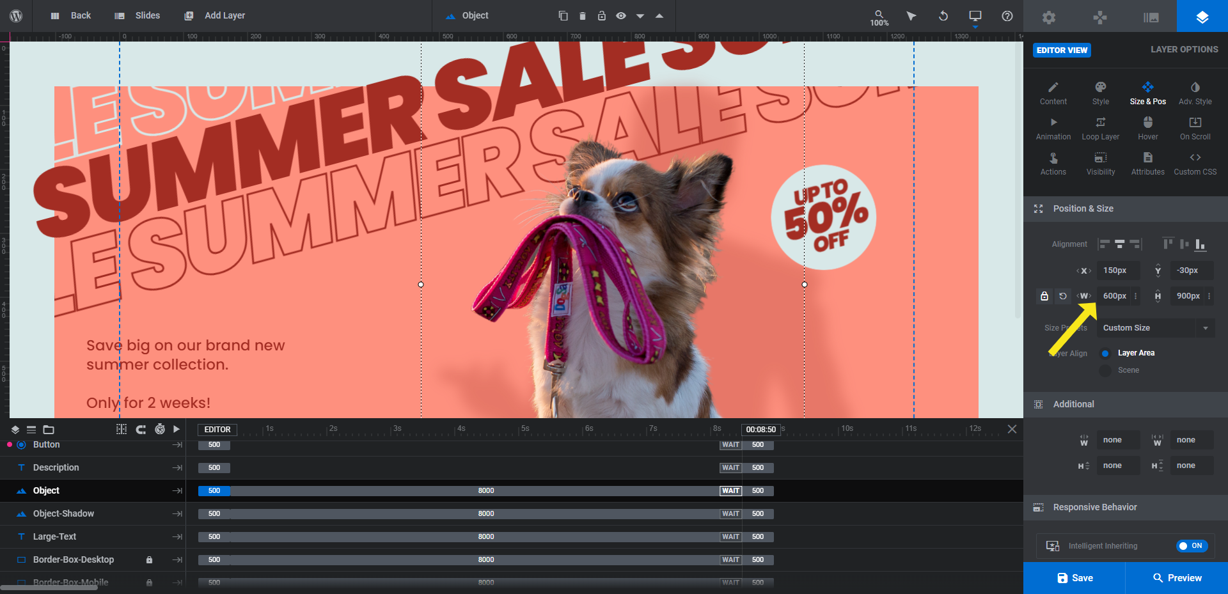1228x594 pixels.
Task: Choose the pointer selection mode
Action: tap(911, 16)
